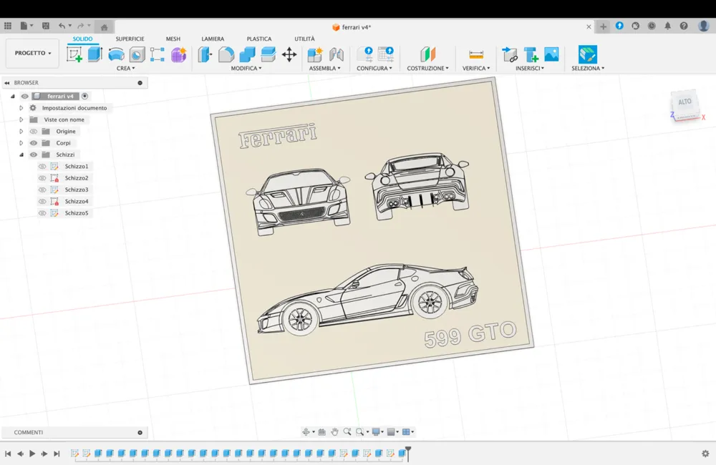The height and width of the screenshot is (465, 716).
Task: Open the VERIFICA dropdown menu
Action: pos(476,69)
